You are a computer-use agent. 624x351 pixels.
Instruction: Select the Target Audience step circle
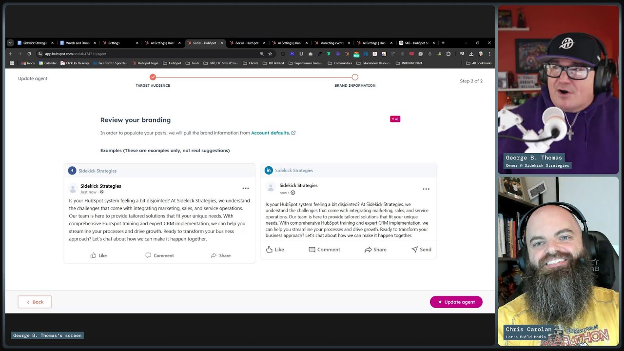coord(153,77)
